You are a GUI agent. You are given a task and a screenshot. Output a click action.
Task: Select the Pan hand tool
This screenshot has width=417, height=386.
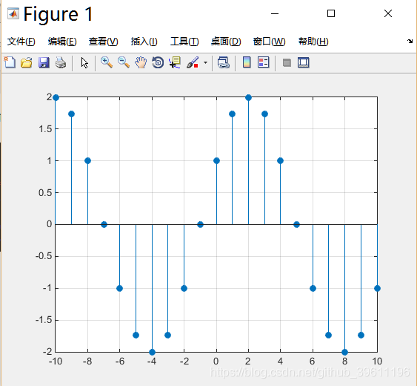click(x=141, y=62)
